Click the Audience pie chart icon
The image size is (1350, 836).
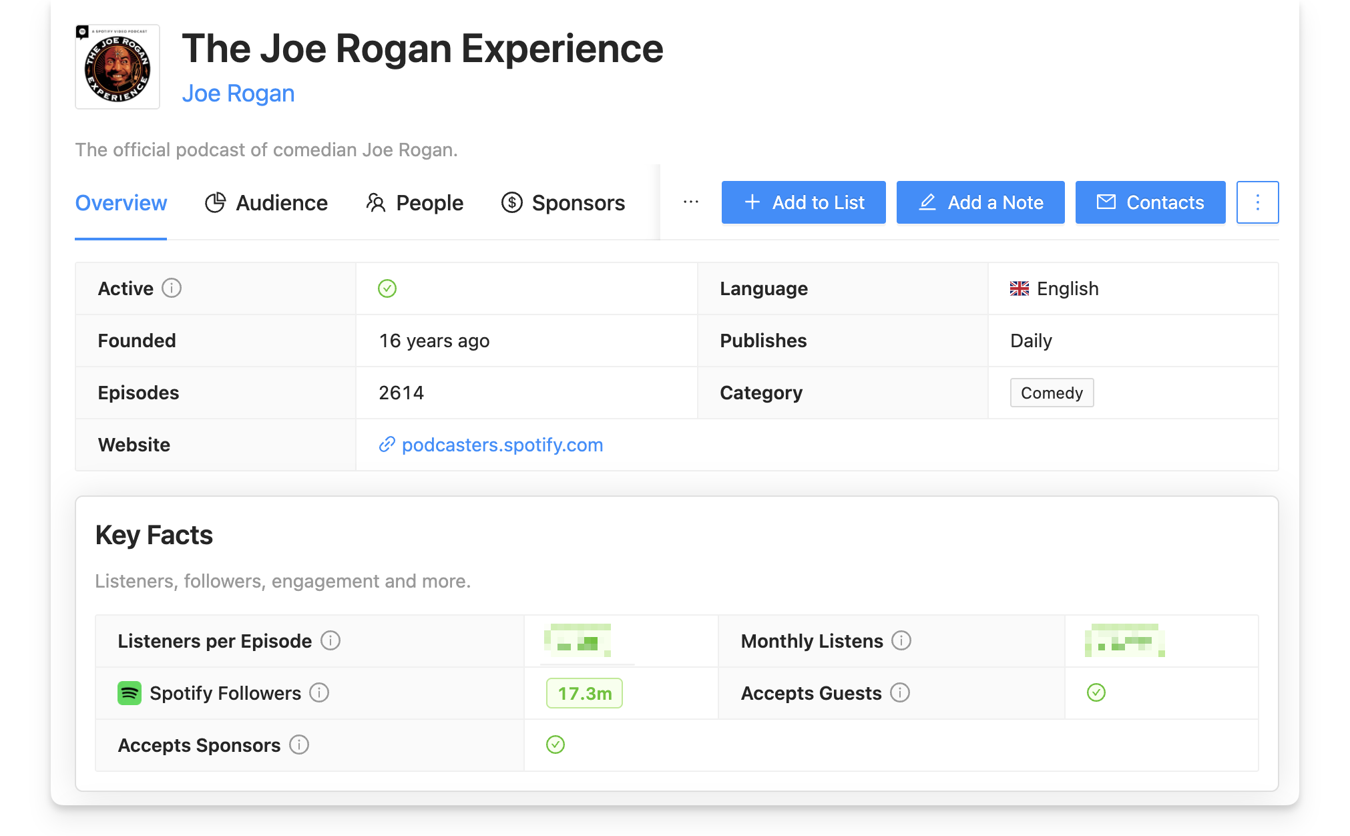pyautogui.click(x=216, y=202)
